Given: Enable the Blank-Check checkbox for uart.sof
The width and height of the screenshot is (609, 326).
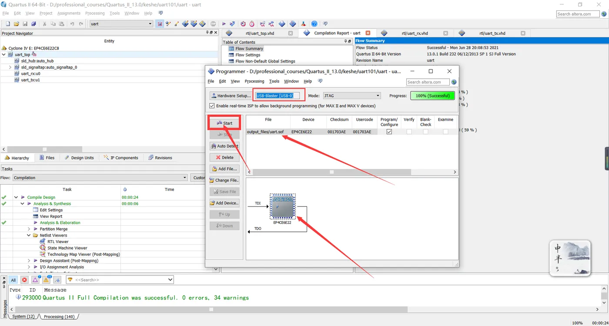Looking at the screenshot, I should (425, 132).
